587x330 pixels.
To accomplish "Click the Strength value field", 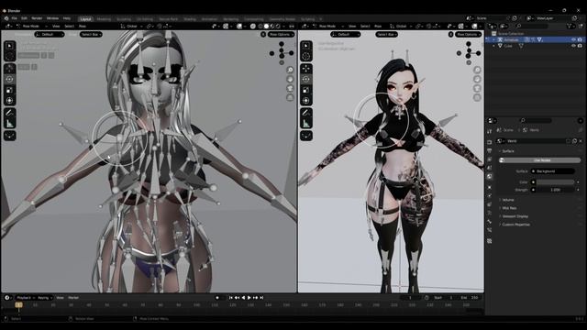I will click(555, 190).
